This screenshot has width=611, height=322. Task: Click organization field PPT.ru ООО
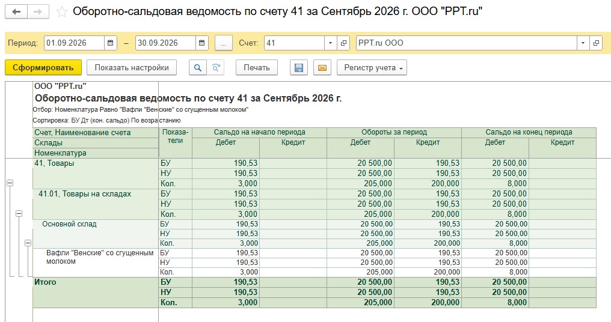pyautogui.click(x=467, y=43)
